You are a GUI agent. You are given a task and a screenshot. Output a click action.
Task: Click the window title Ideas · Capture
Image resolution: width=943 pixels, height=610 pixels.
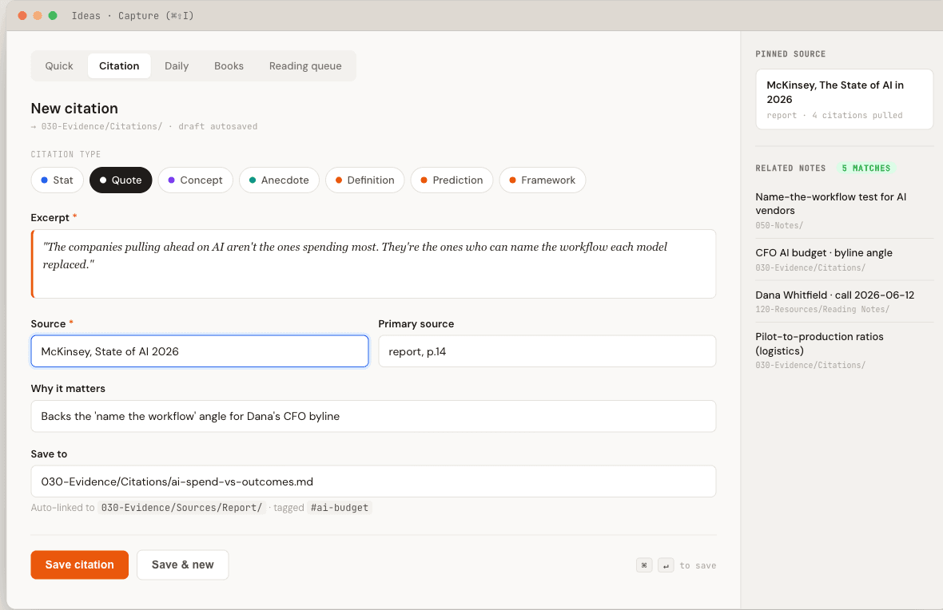click(x=133, y=16)
